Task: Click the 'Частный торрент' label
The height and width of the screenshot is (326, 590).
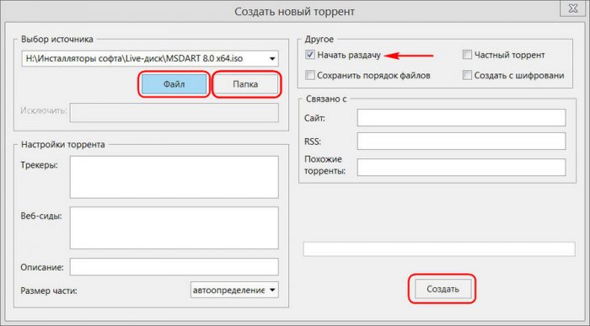Action: (509, 55)
